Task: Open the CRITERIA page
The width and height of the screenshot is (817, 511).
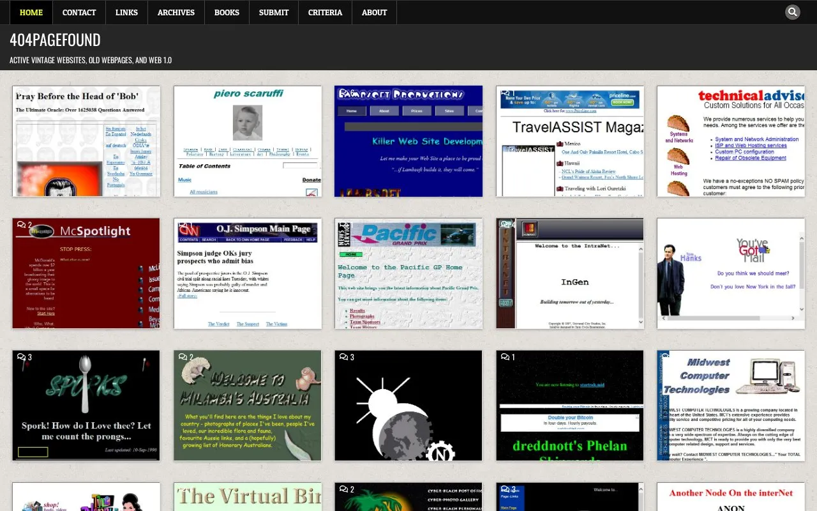Action: tap(326, 12)
